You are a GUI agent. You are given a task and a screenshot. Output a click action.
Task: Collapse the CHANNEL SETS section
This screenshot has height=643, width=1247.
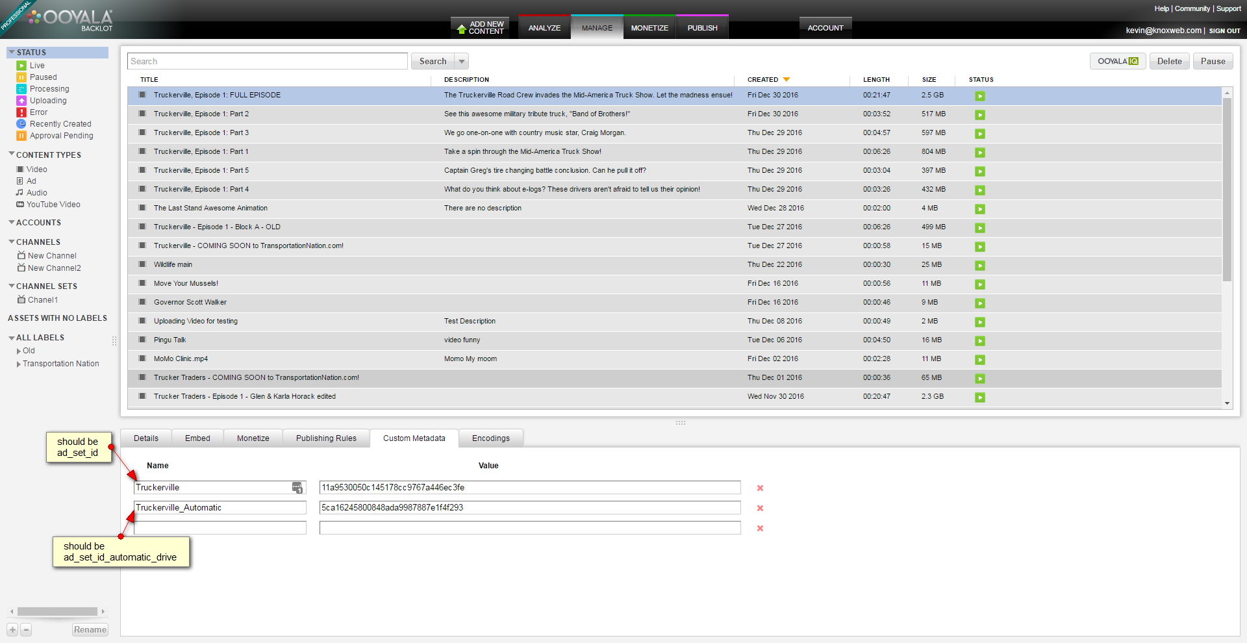pyautogui.click(x=12, y=286)
